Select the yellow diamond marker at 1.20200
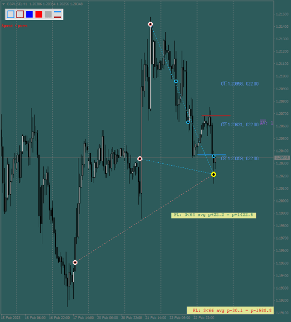Image resolution: width=291 pixels, height=322 pixels. tap(214, 174)
